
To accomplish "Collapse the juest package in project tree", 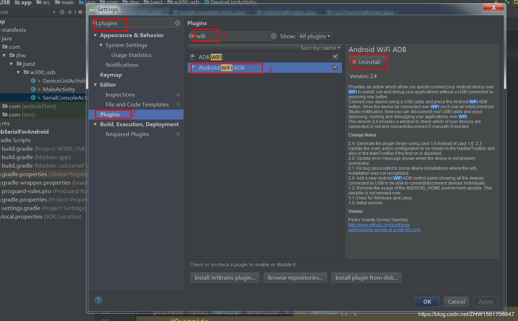I will pos(11,64).
